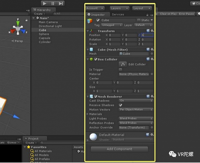
Task: Disable the Box Collider component checkbox
Action: tap(95, 59)
